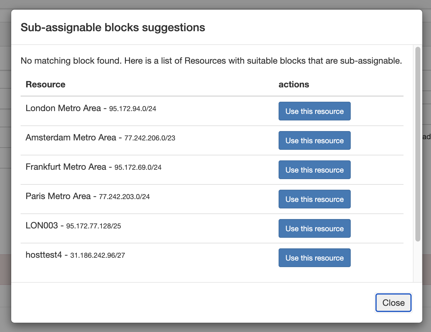The image size is (431, 332).
Task: Use the Amsterdam Metro Area resource
Action: tap(314, 140)
